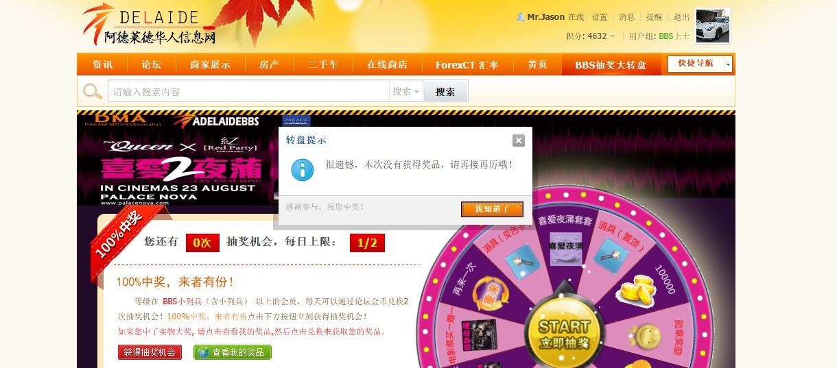This screenshot has height=368, width=837.
Task: Focus the 请输入搜索内容 search field
Action: point(248,91)
